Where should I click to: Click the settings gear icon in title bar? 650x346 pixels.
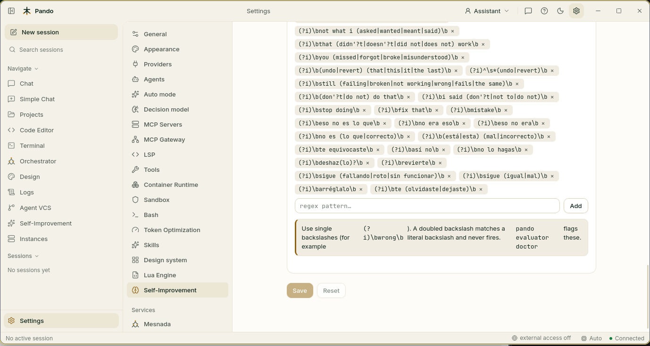click(576, 11)
